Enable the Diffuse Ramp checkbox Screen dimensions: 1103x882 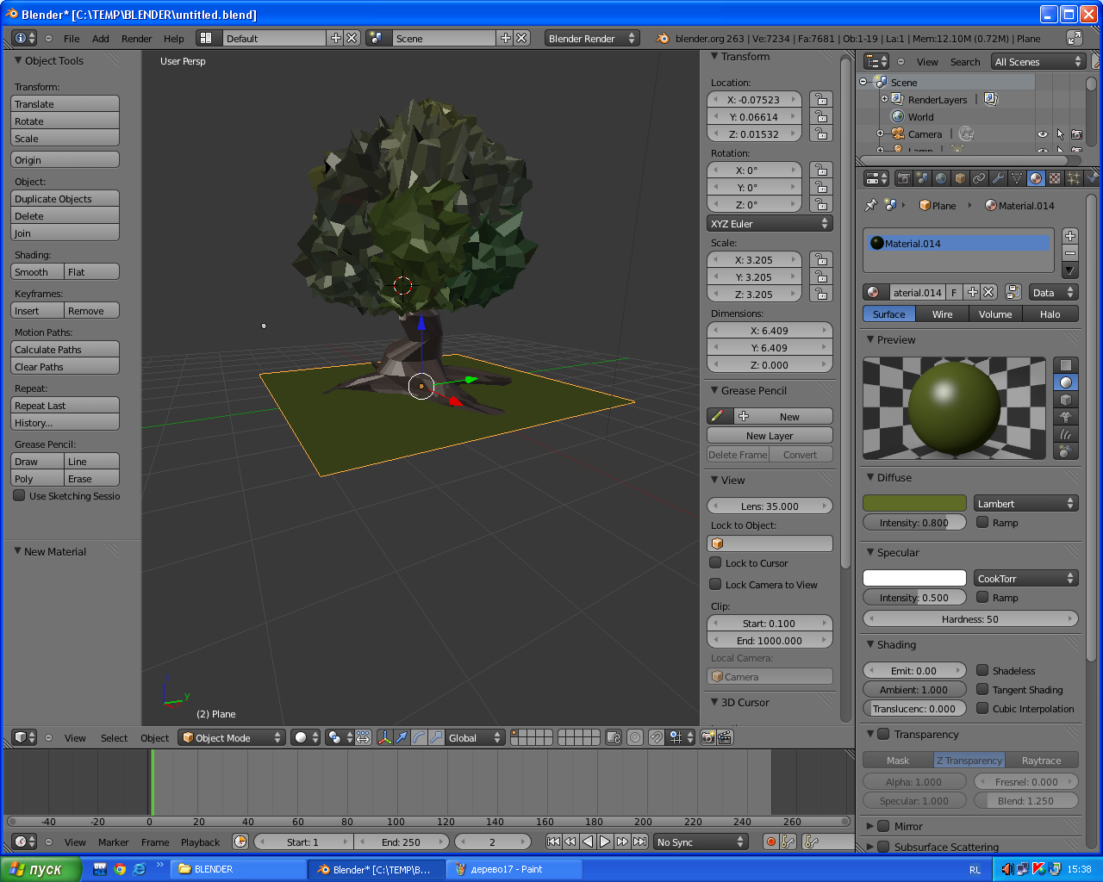click(982, 522)
